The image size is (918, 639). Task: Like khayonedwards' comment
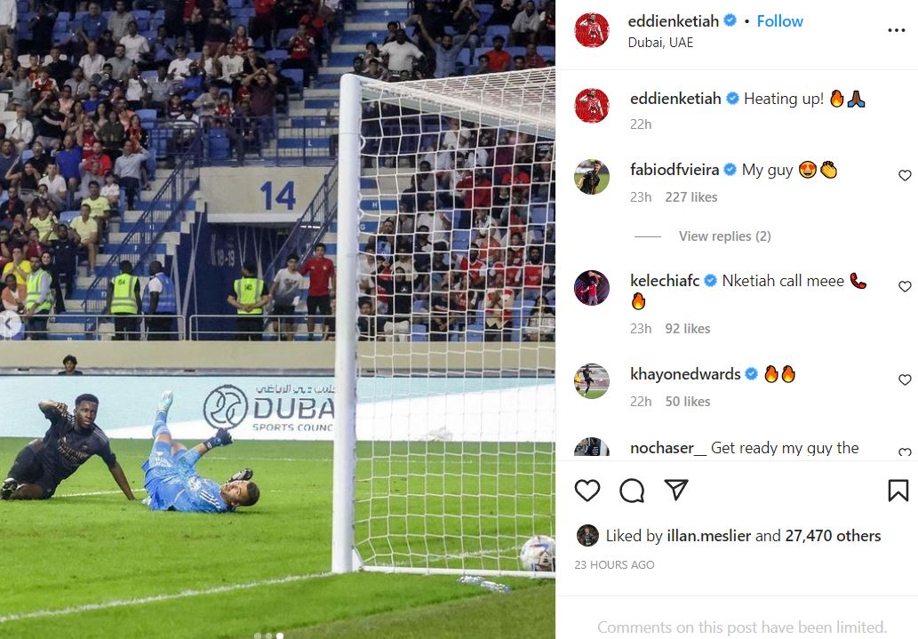(906, 379)
